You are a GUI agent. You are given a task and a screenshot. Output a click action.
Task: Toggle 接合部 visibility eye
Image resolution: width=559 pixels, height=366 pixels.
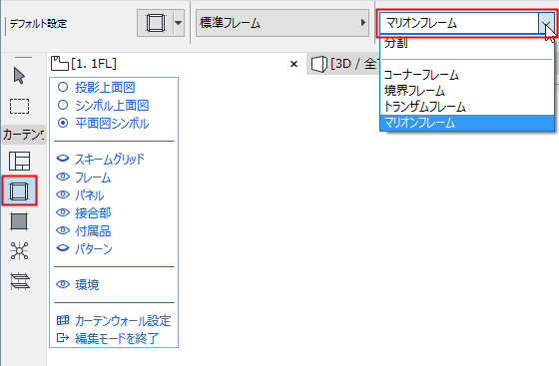[x=63, y=212]
